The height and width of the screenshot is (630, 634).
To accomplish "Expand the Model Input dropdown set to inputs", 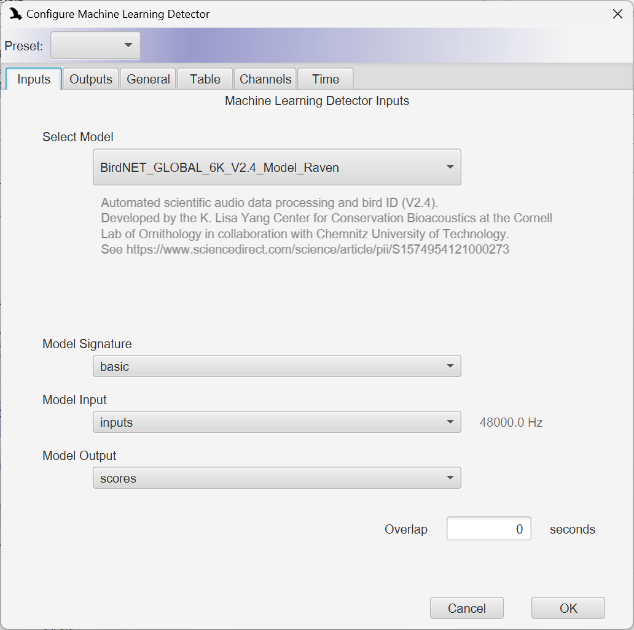I will click(x=277, y=422).
